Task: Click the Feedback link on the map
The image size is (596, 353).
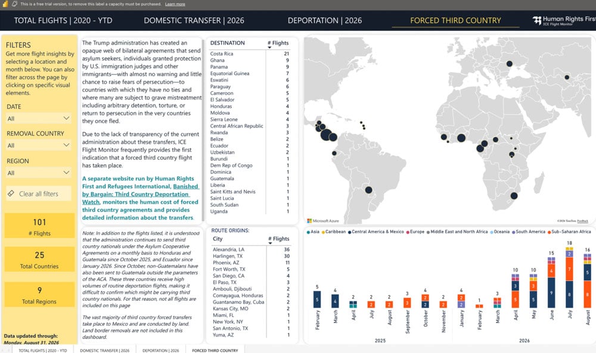Action: [582, 221]
